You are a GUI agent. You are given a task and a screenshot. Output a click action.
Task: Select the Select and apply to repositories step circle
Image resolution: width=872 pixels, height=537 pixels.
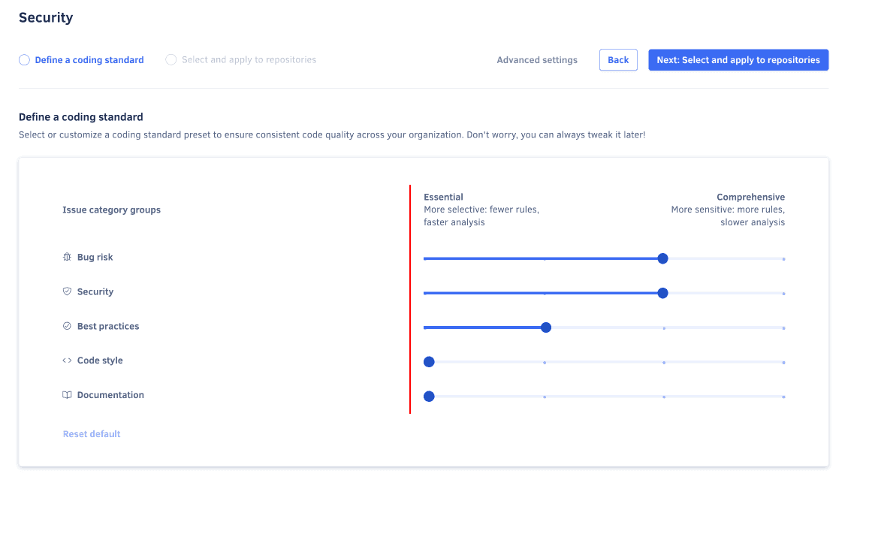(171, 60)
